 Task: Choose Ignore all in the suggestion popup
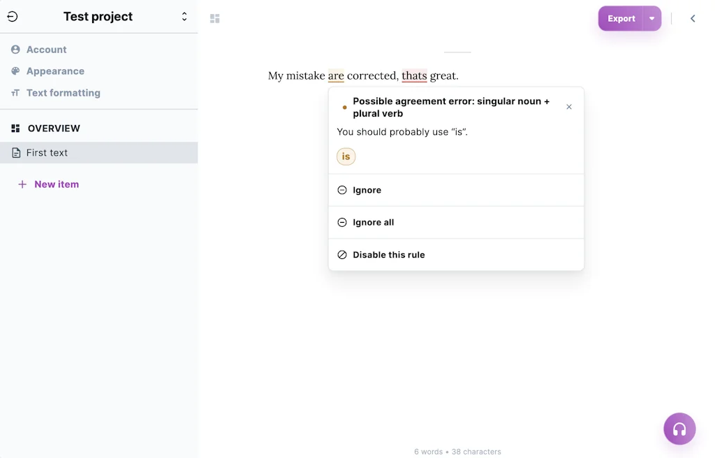[x=375, y=222]
